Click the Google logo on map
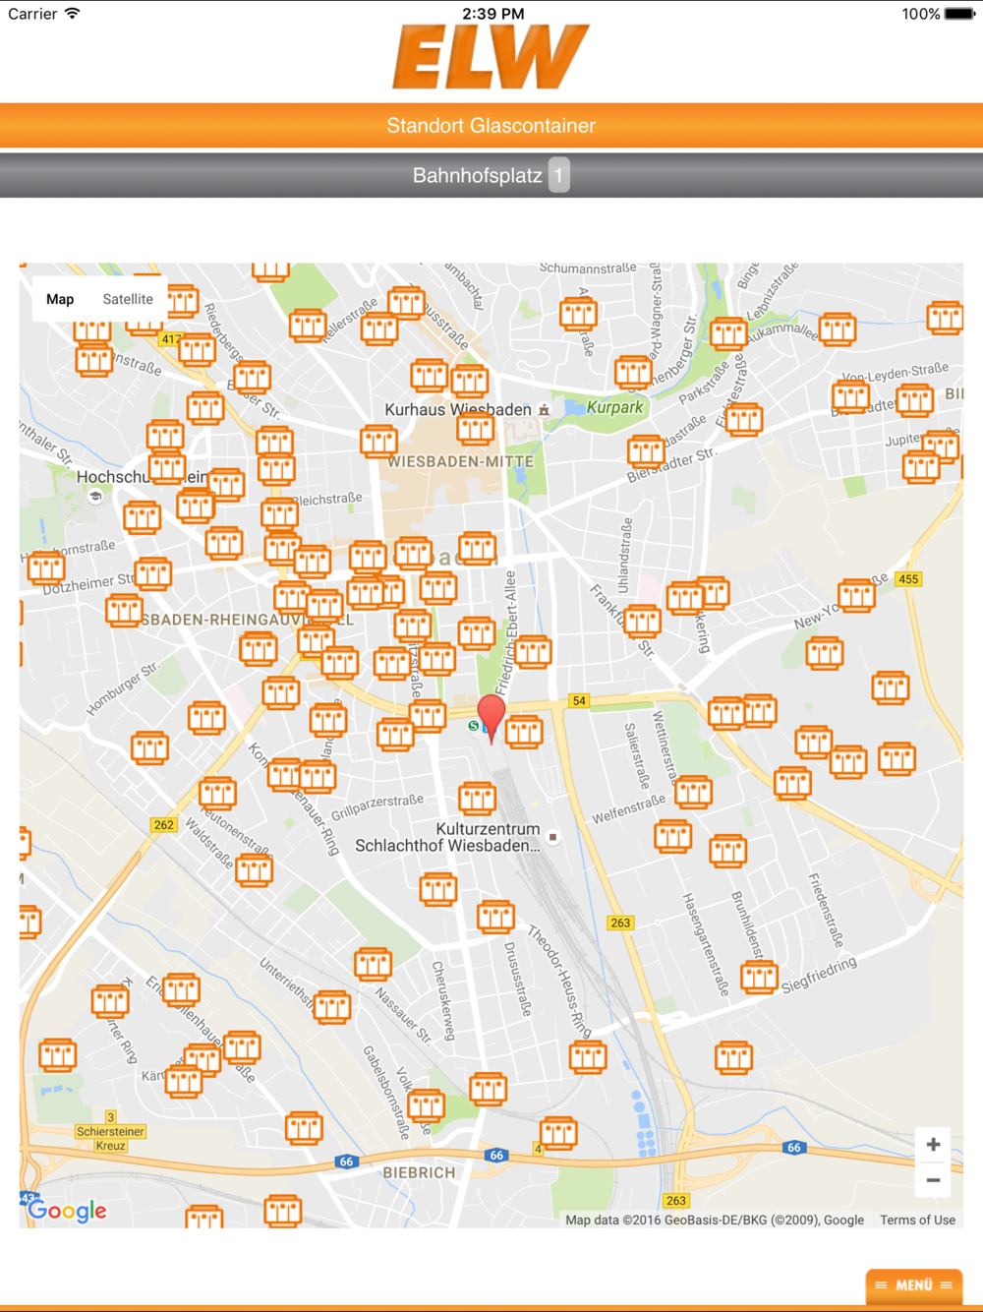 pos(67,1210)
